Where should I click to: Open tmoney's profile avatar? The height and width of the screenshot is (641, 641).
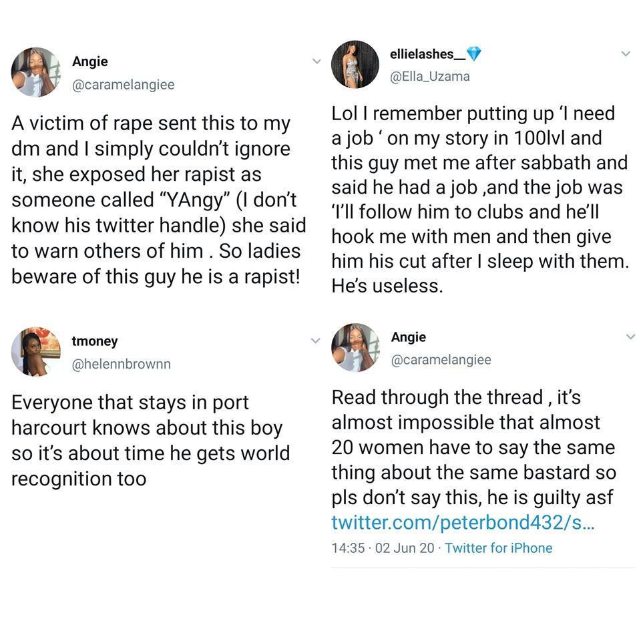[x=35, y=352]
